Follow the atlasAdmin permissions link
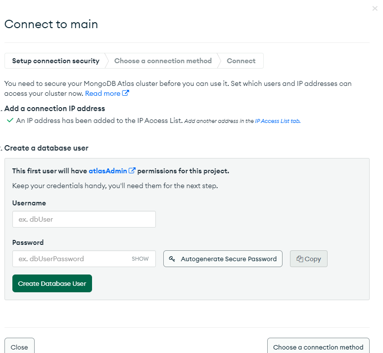This screenshot has height=353, width=383. [108, 171]
